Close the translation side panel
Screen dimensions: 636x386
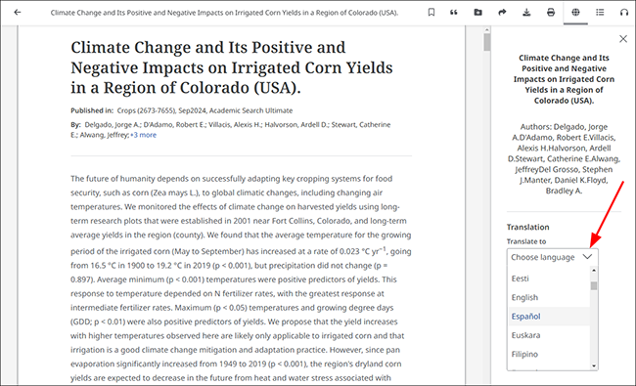pos(623,39)
